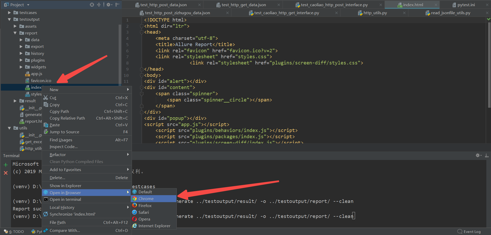Image resolution: width=491 pixels, height=235 pixels.
Task: Click the green inspection checkmark indicator
Action: (x=488, y=19)
